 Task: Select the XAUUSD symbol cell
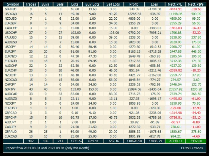(13, 37)
